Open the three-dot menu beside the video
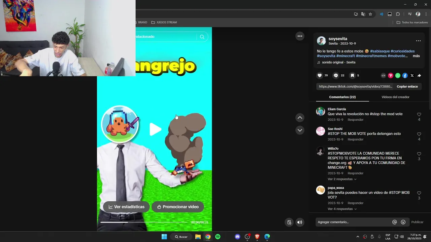Viewport: 431px width, 242px height. coord(300,36)
